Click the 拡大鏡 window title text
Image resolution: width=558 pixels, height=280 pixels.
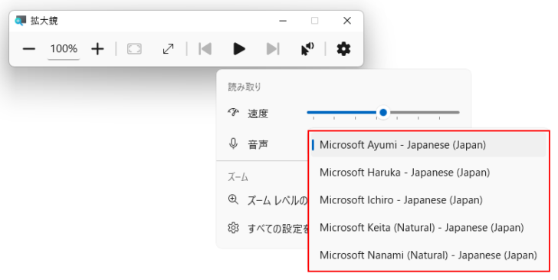click(x=44, y=21)
